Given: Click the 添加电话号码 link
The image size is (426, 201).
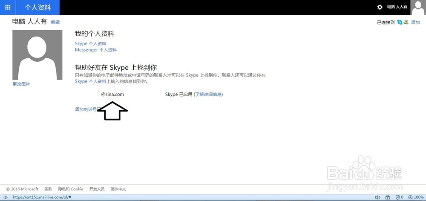Looking at the screenshot, I should [x=86, y=109].
